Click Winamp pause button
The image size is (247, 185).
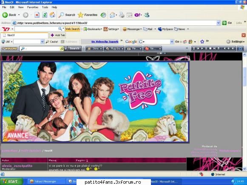click(206, 48)
